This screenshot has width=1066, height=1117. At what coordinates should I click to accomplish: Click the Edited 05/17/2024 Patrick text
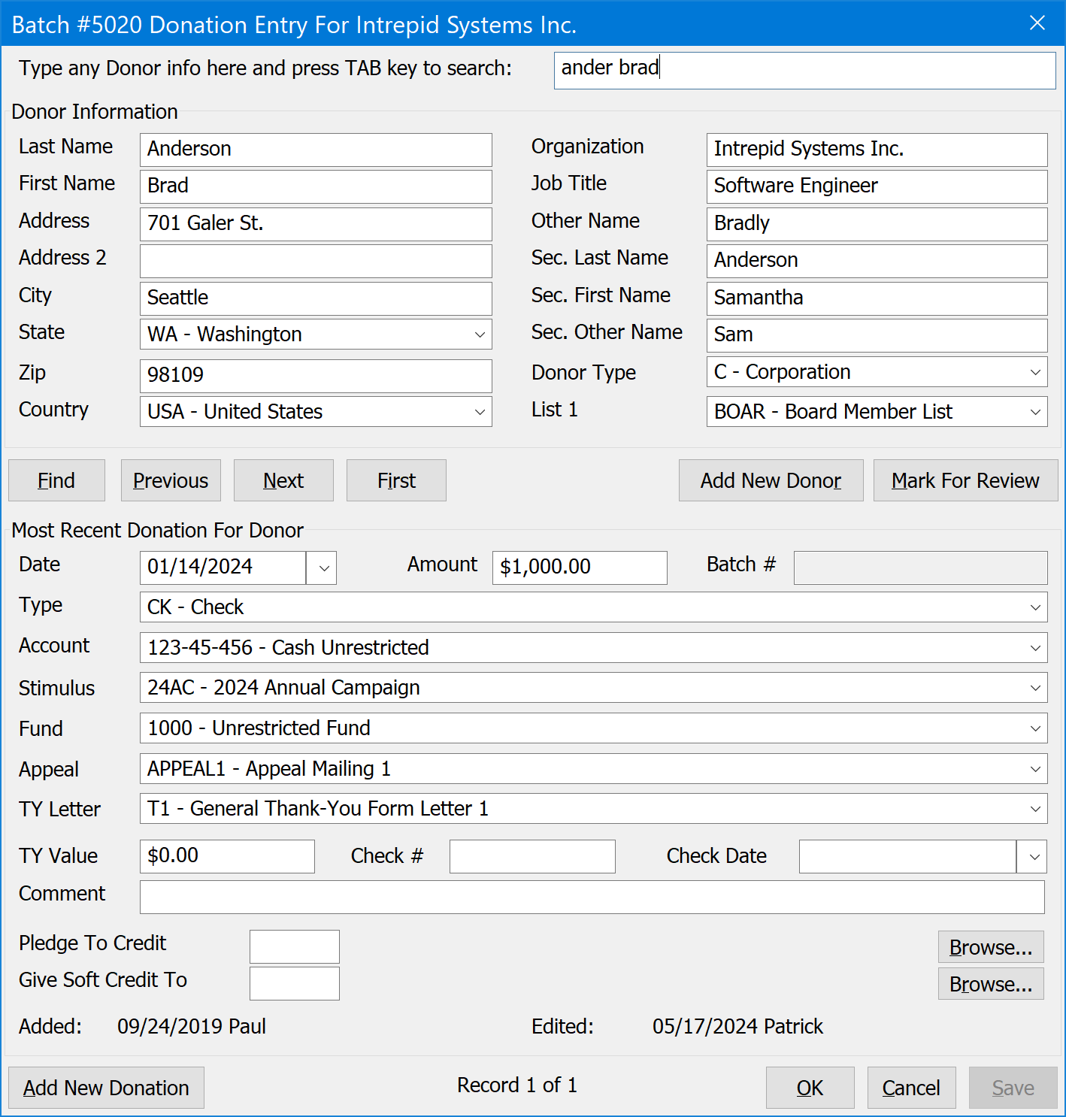click(677, 1026)
